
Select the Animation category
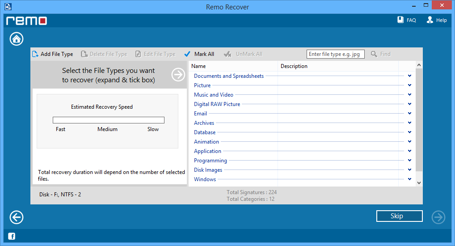206,142
